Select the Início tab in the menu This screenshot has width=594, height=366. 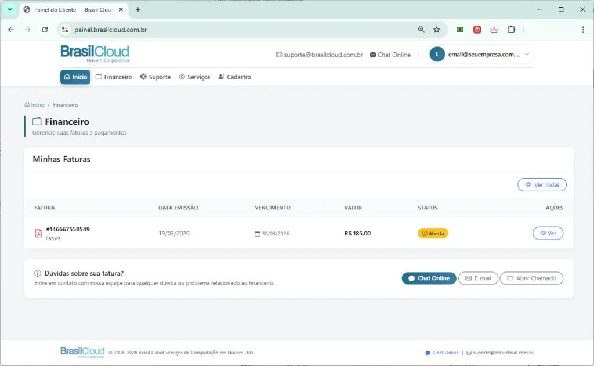75,76
